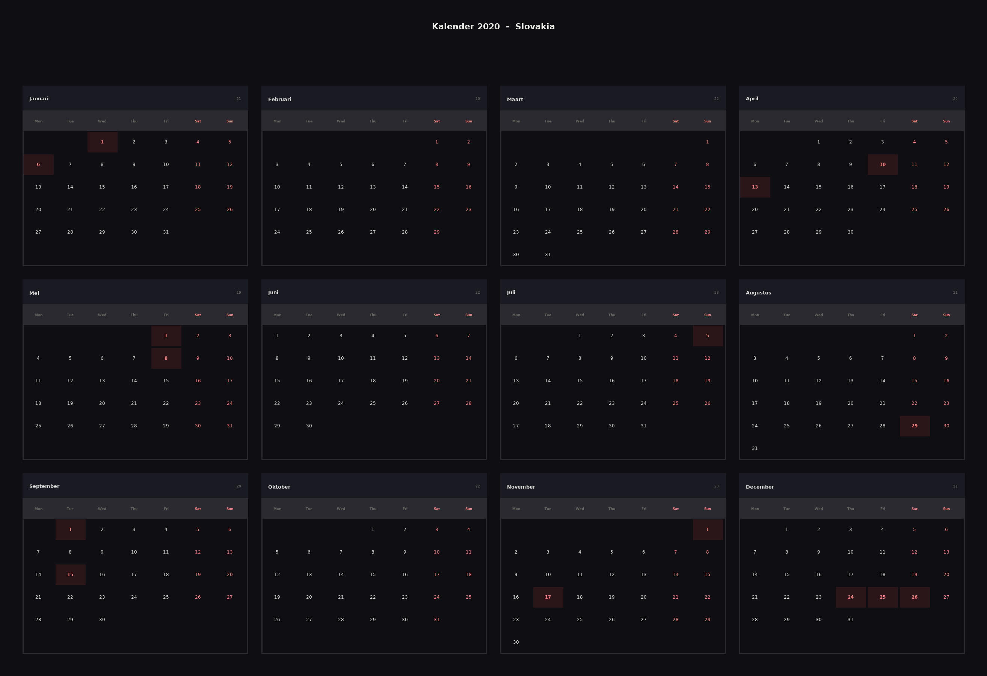Click working-days count 19 in Mei header
987x676 pixels.
[239, 293]
